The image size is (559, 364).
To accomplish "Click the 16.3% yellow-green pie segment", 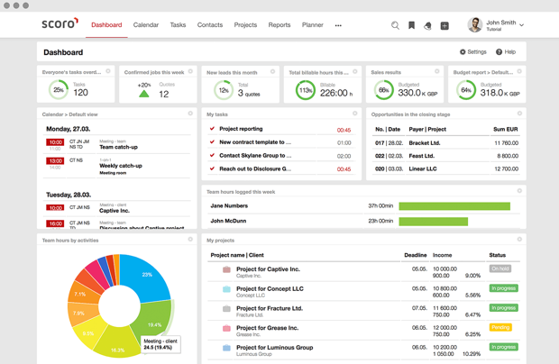I will 117,343.
